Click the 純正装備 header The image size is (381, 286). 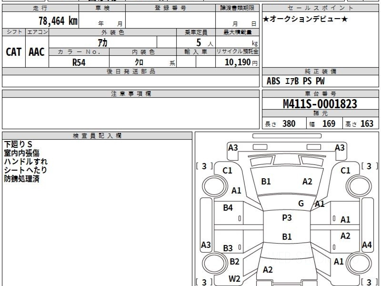320,71
